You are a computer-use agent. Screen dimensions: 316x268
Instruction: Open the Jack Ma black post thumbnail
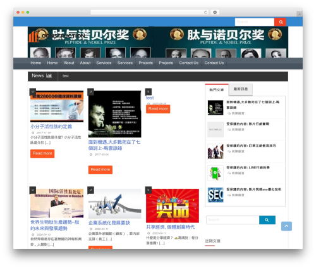click(115, 114)
